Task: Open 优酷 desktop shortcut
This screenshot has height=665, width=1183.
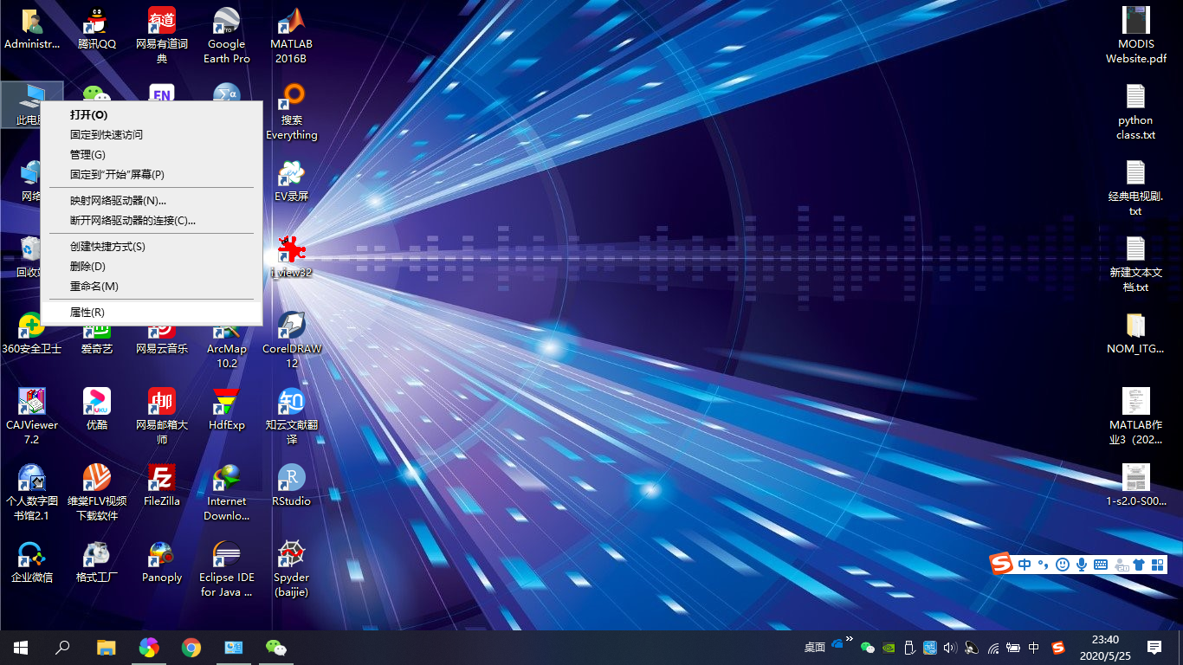Action: click(97, 410)
